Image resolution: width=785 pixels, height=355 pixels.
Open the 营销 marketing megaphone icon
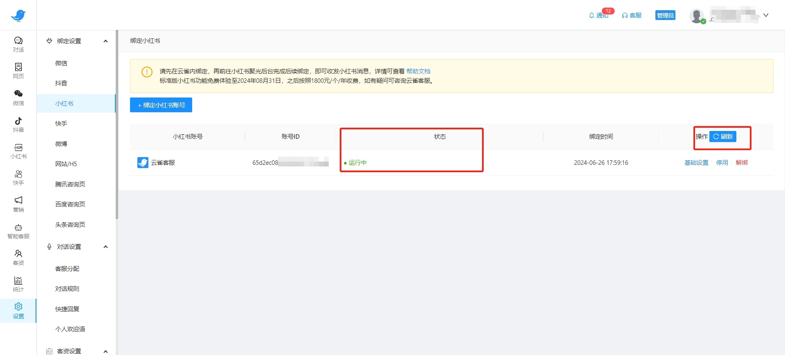pos(18,204)
